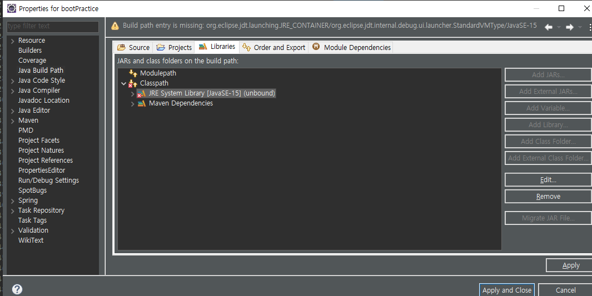Viewport: 592px width, 296px height.
Task: Open the PMD page
Action: [26, 130]
